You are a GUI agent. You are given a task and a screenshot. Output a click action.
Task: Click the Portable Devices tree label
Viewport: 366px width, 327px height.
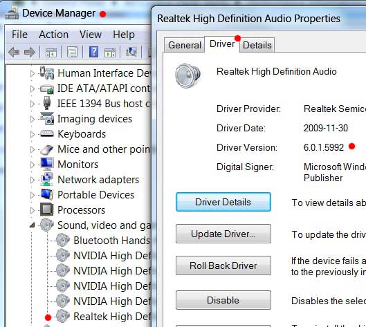pos(96,195)
